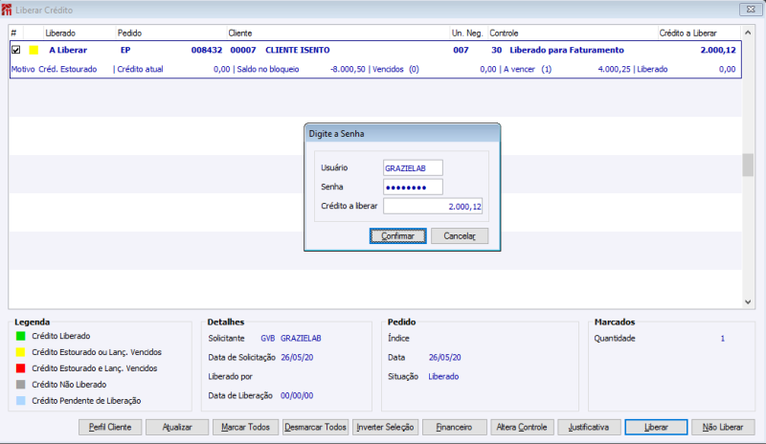The height and width of the screenshot is (444, 766).
Task: Click the vertical scrollbar thumb of the list
Action: click(748, 166)
